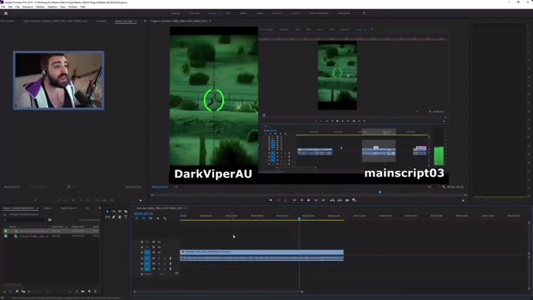Select the Ripple Edit tool

(x=119, y=211)
